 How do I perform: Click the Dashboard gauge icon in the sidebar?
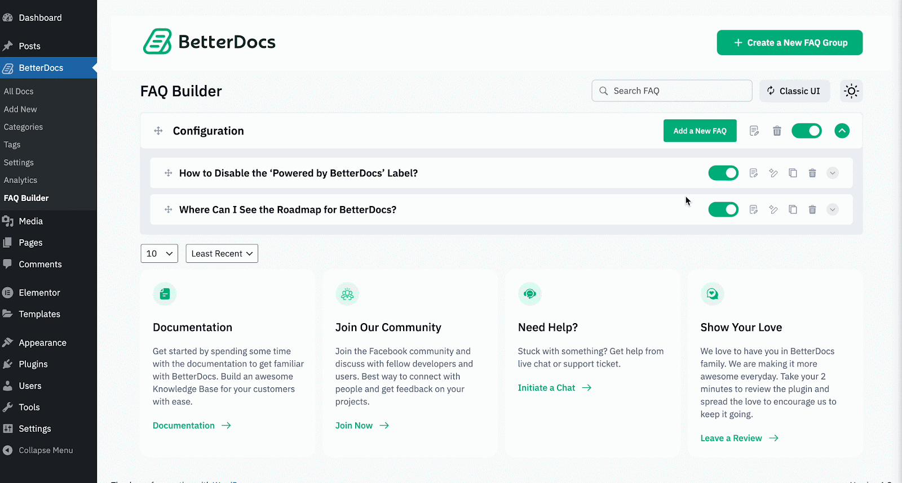tap(7, 17)
